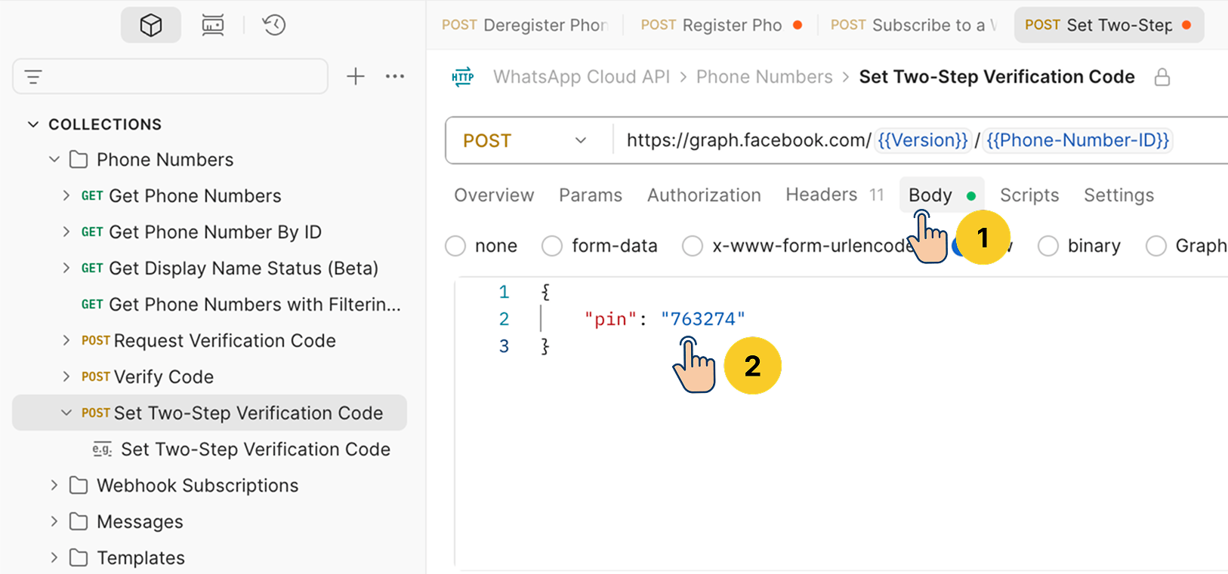This screenshot has width=1228, height=574.
Task: Click the {{Phone-Number-ID}} variable in URL
Action: (1078, 140)
